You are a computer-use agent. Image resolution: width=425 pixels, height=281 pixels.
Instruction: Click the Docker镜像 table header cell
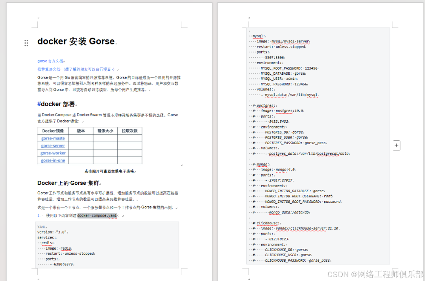point(53,131)
